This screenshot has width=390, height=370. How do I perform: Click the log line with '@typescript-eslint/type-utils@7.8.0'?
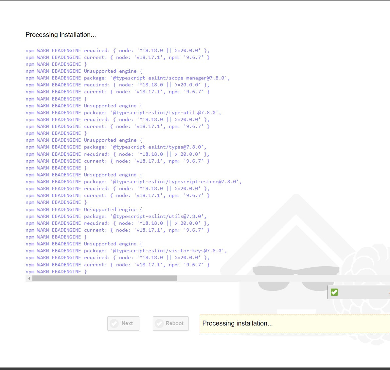coord(123,113)
